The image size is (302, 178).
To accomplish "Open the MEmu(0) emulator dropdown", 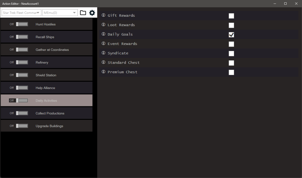I will click(60, 12).
